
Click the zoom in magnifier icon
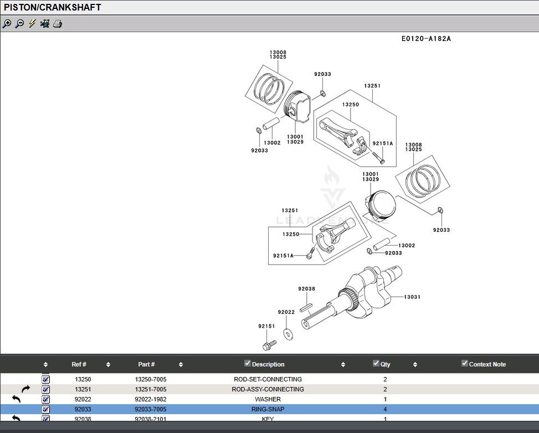(x=7, y=24)
